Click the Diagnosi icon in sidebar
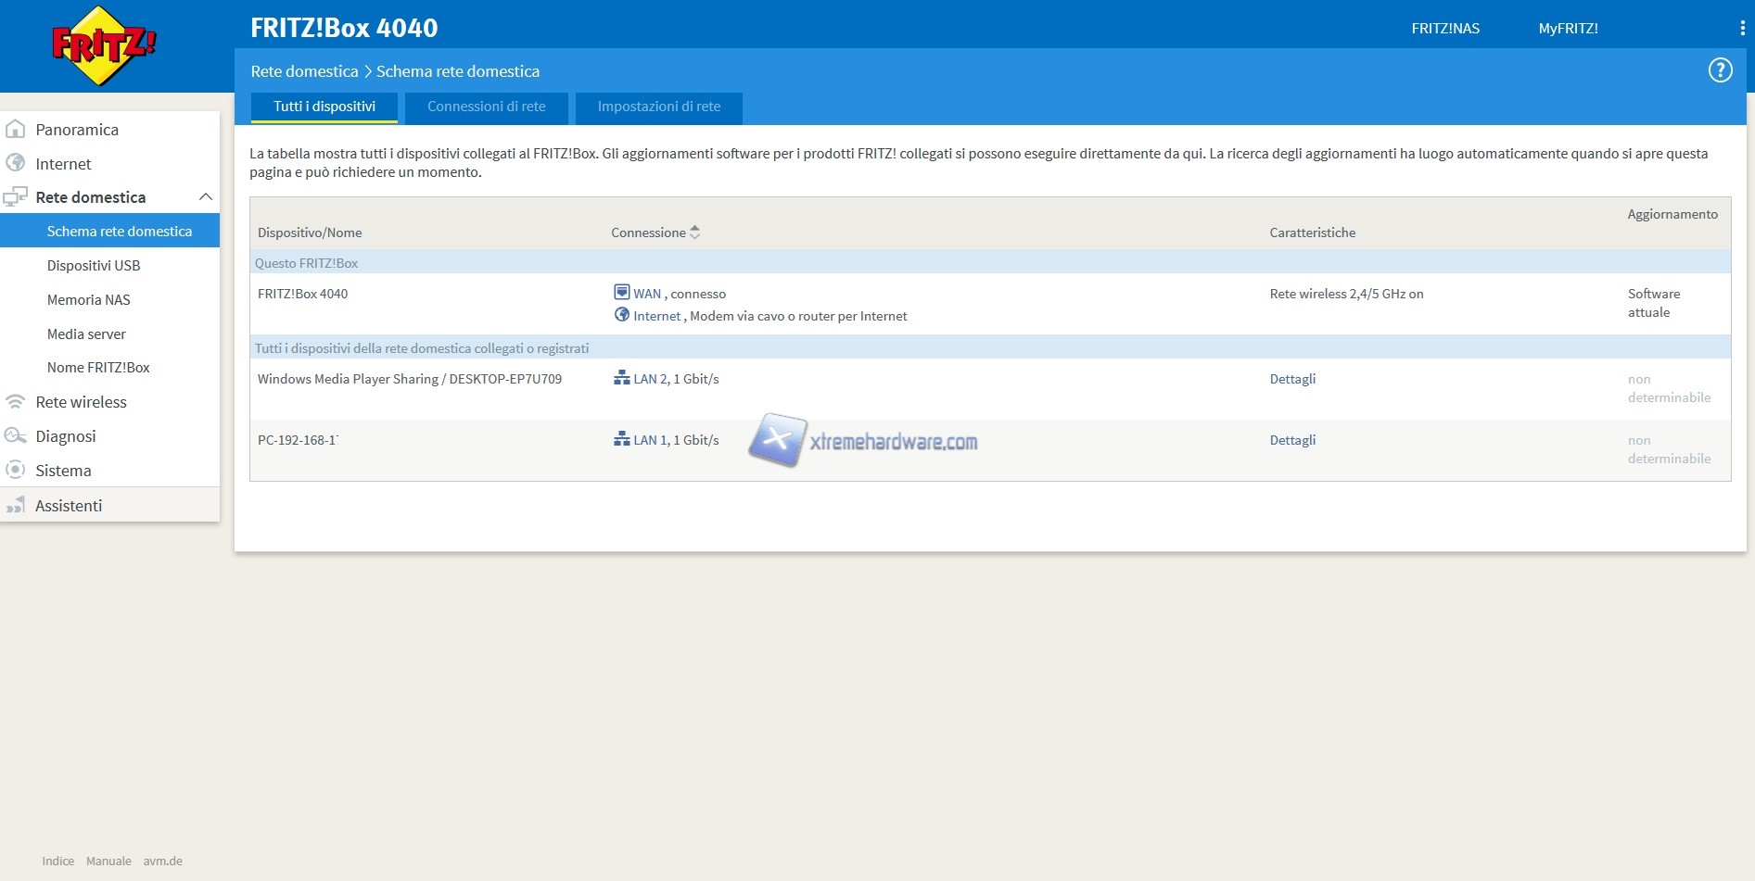 click(x=16, y=435)
